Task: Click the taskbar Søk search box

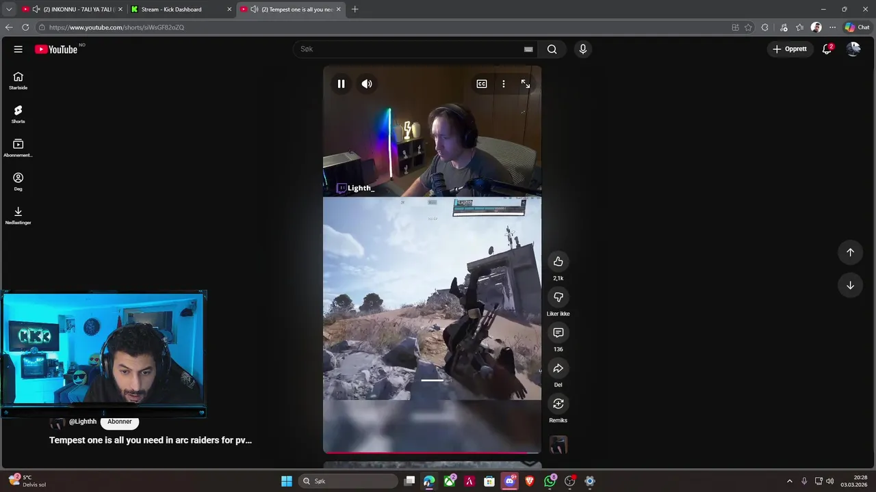Action: 348,481
